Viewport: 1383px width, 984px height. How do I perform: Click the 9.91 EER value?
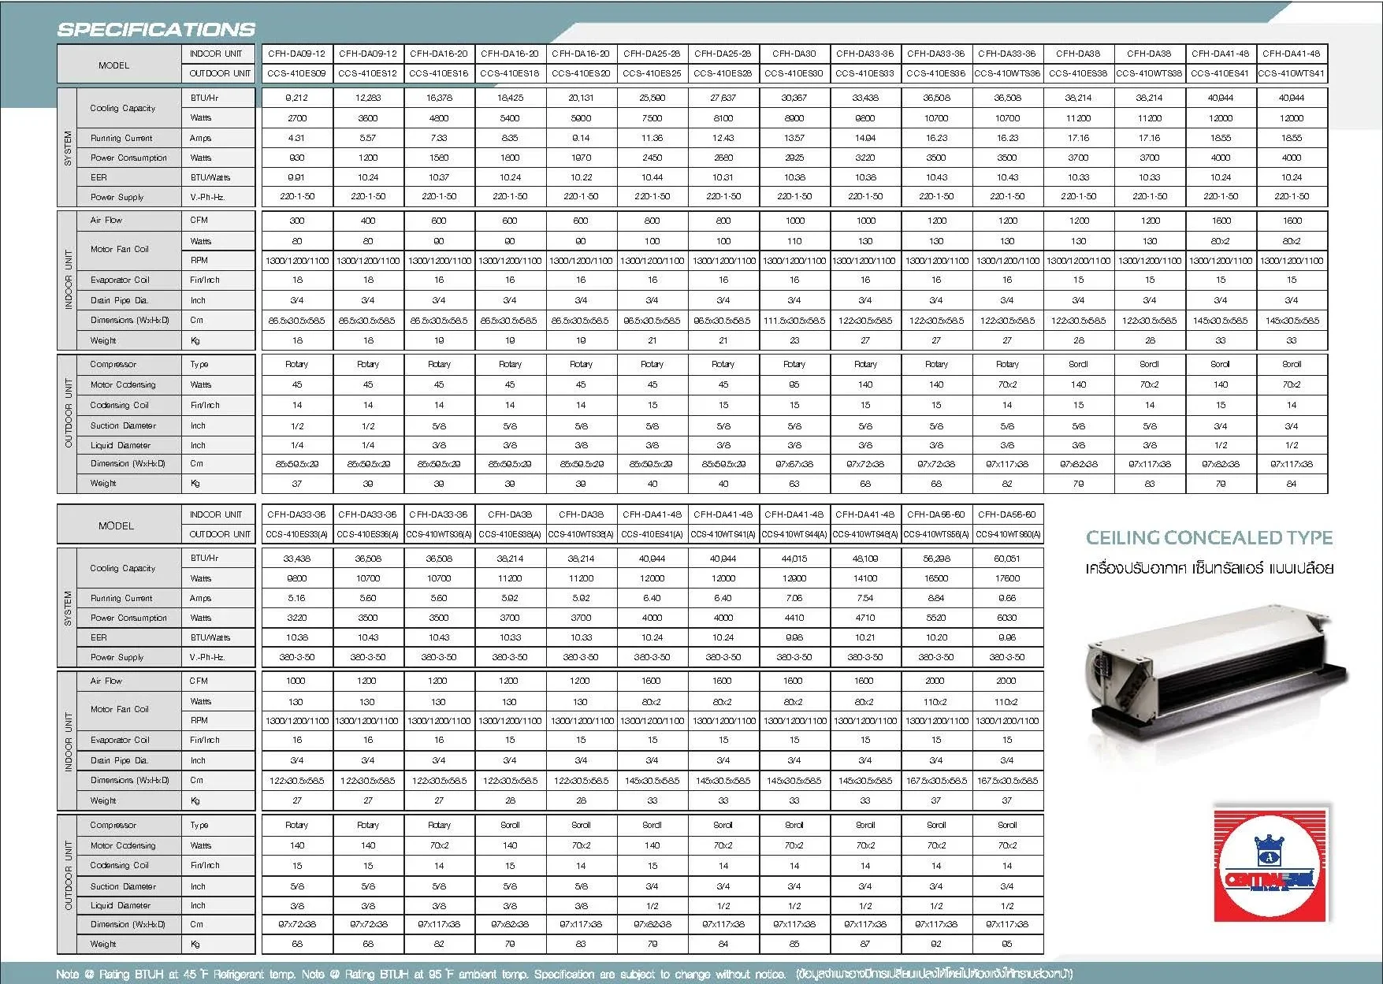click(x=296, y=177)
